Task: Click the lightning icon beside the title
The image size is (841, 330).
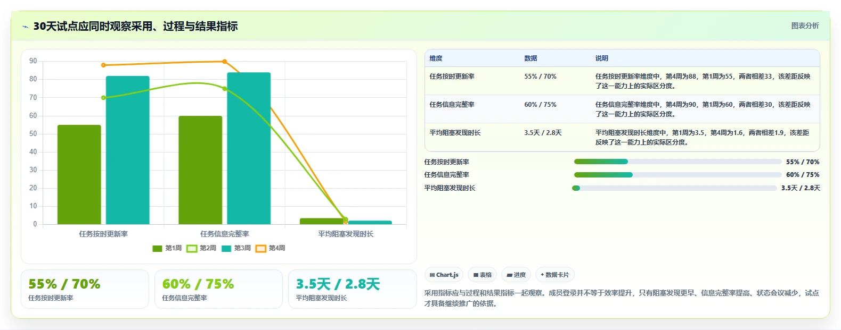Action: 25,27
